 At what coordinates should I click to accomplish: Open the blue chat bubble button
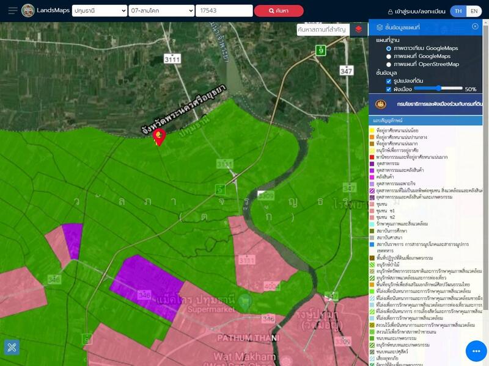476,351
